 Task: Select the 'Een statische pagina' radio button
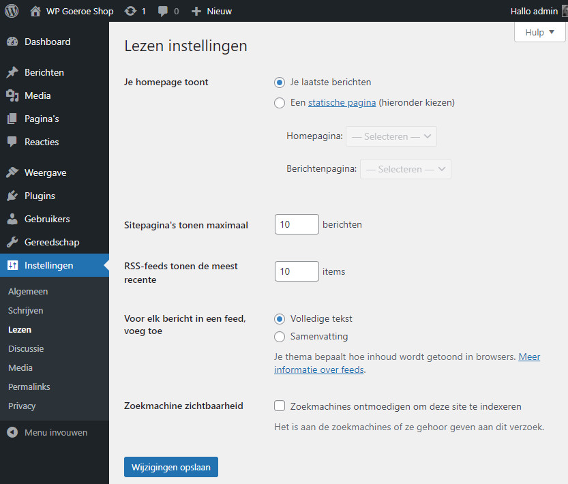click(x=280, y=103)
